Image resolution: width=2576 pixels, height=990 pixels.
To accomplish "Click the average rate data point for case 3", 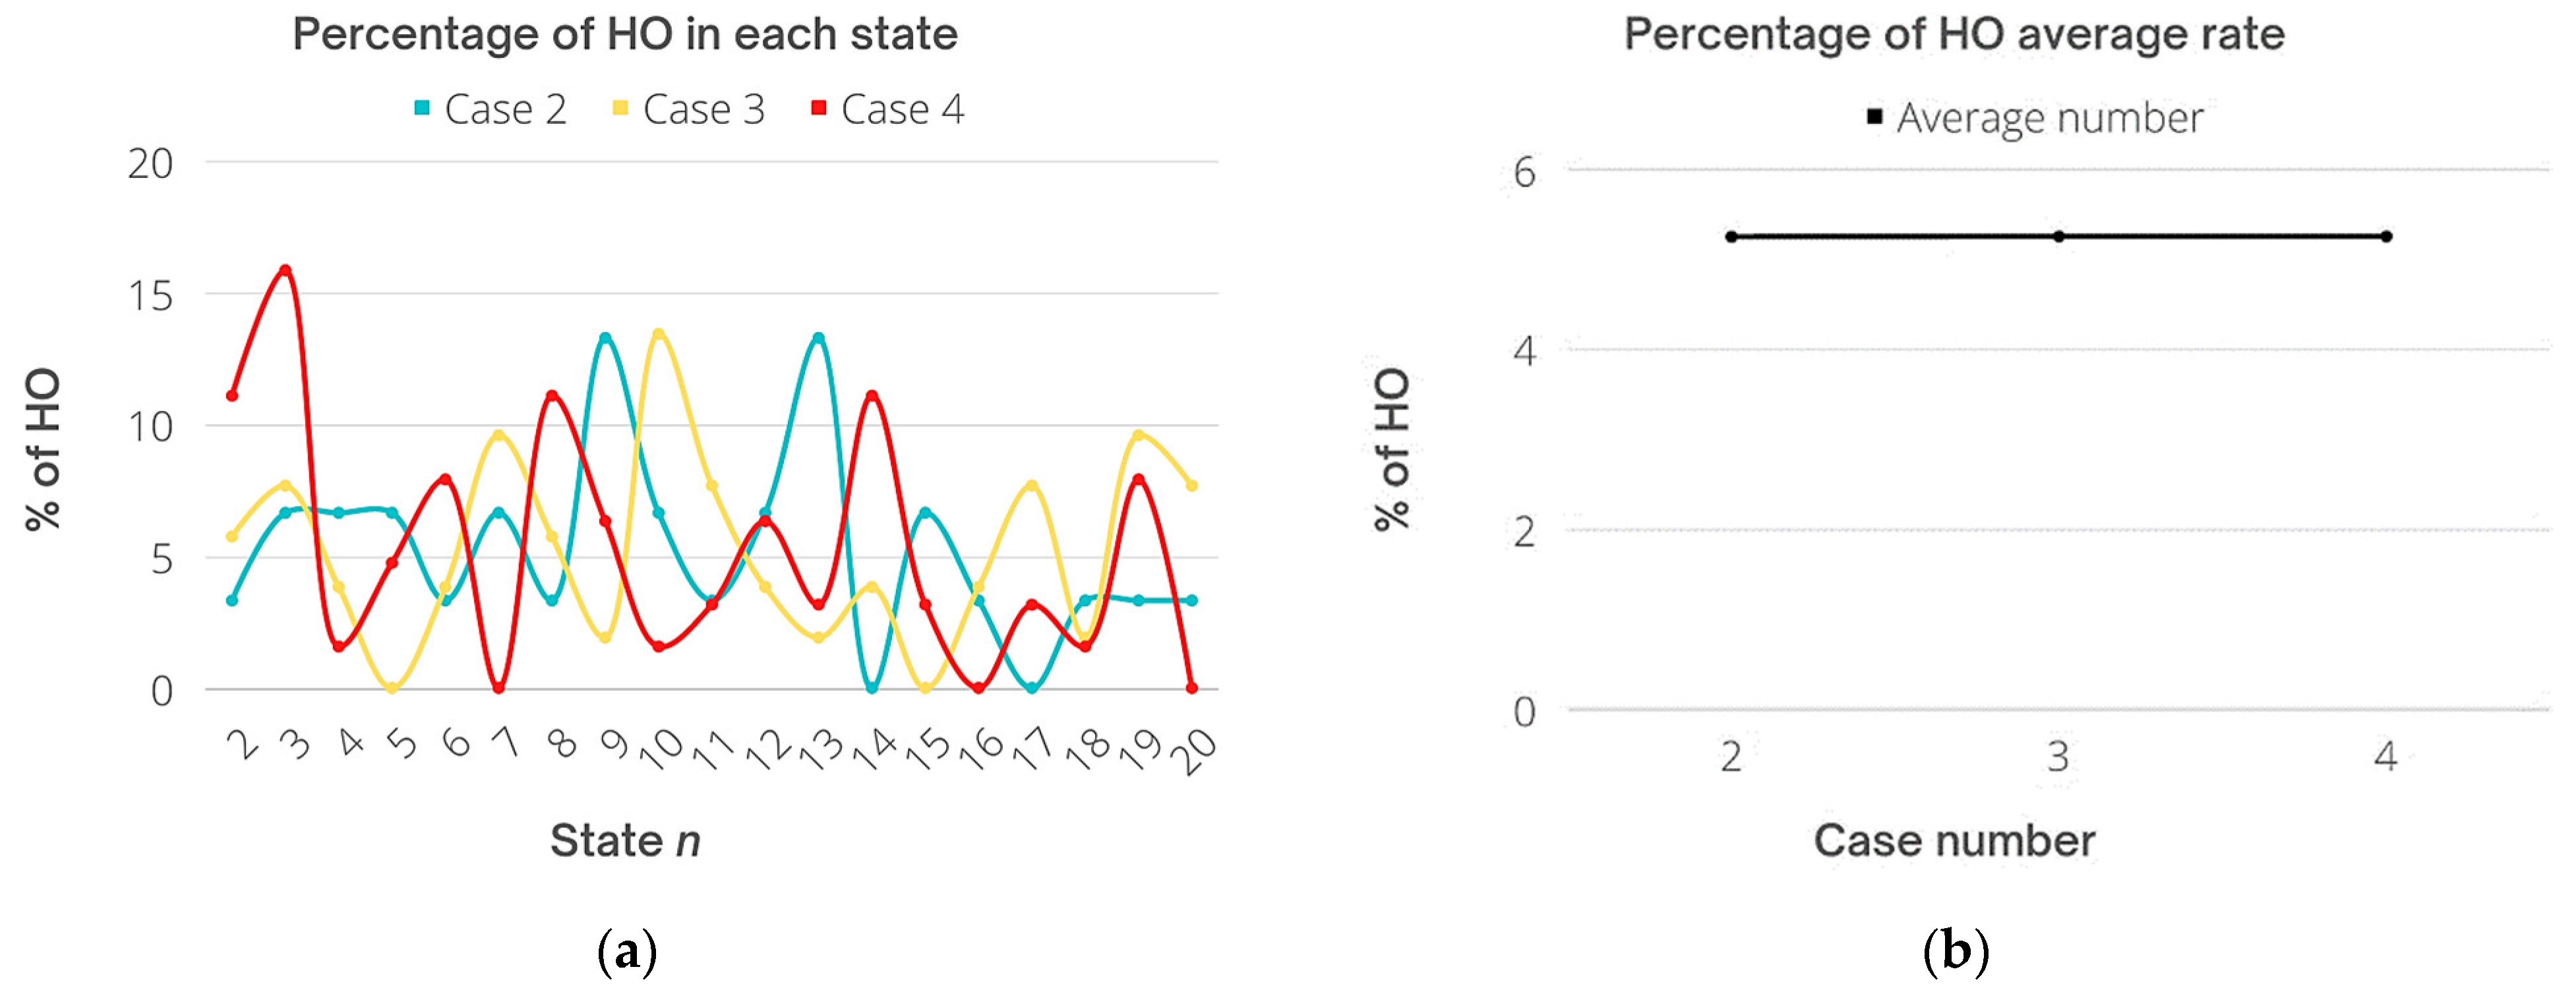I will coord(2058,236).
